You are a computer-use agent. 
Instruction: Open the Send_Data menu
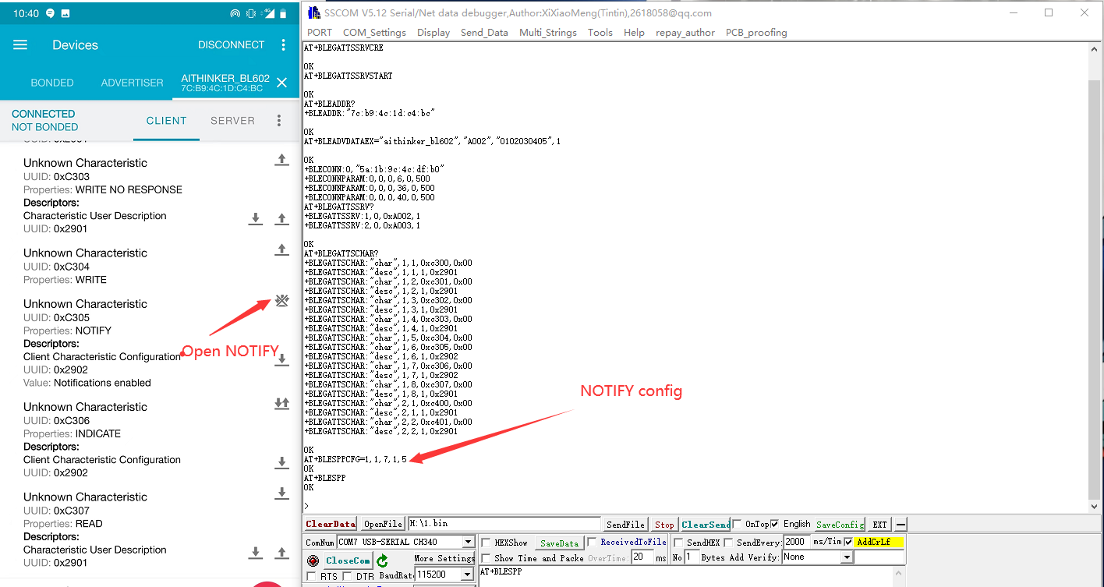484,33
